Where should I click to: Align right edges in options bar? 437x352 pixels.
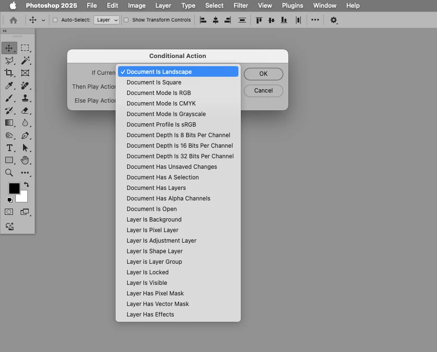coord(228,20)
